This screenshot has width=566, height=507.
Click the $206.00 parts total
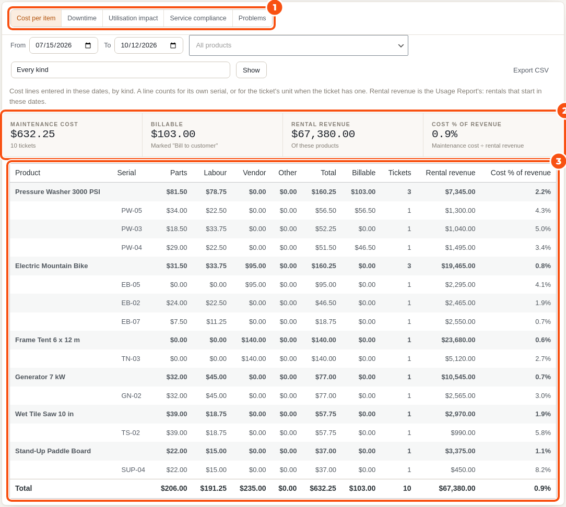pyautogui.click(x=174, y=488)
